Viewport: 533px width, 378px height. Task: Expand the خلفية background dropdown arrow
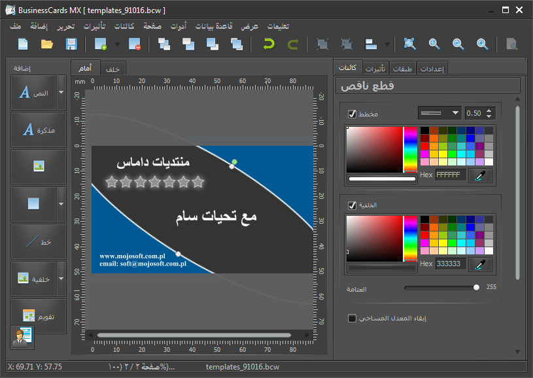(x=61, y=279)
